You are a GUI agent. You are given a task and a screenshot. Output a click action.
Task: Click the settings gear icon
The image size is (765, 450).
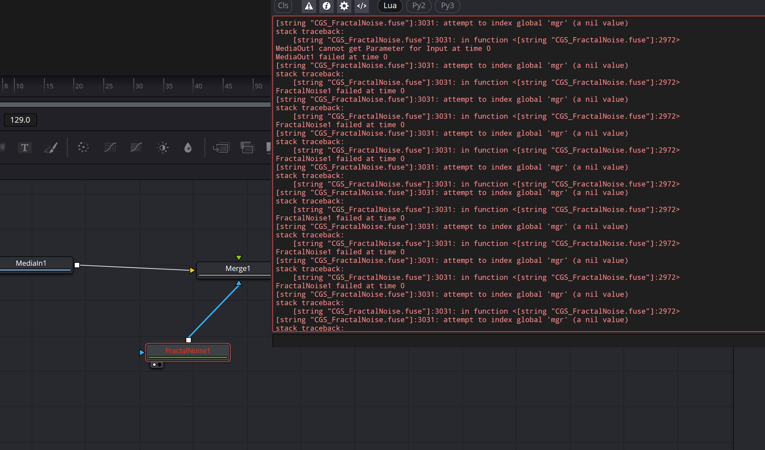tap(344, 5)
